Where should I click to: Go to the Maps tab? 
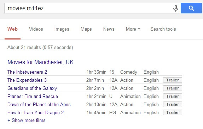coord(86,29)
